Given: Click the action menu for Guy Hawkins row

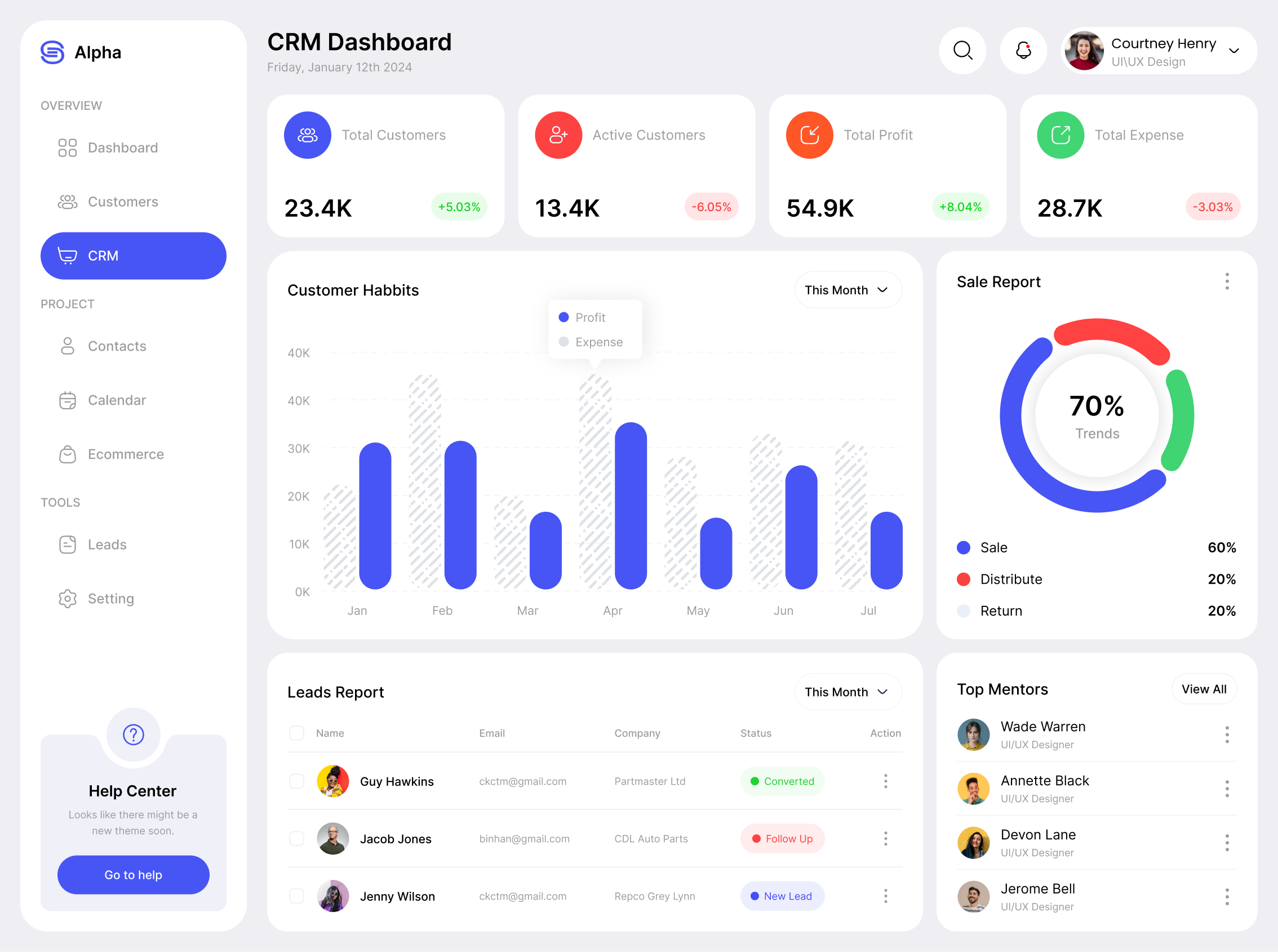Looking at the screenshot, I should point(886,781).
